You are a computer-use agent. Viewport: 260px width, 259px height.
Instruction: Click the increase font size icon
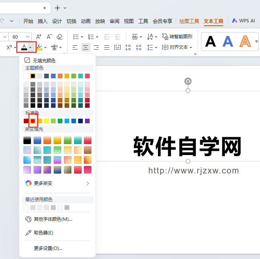tap(39, 37)
